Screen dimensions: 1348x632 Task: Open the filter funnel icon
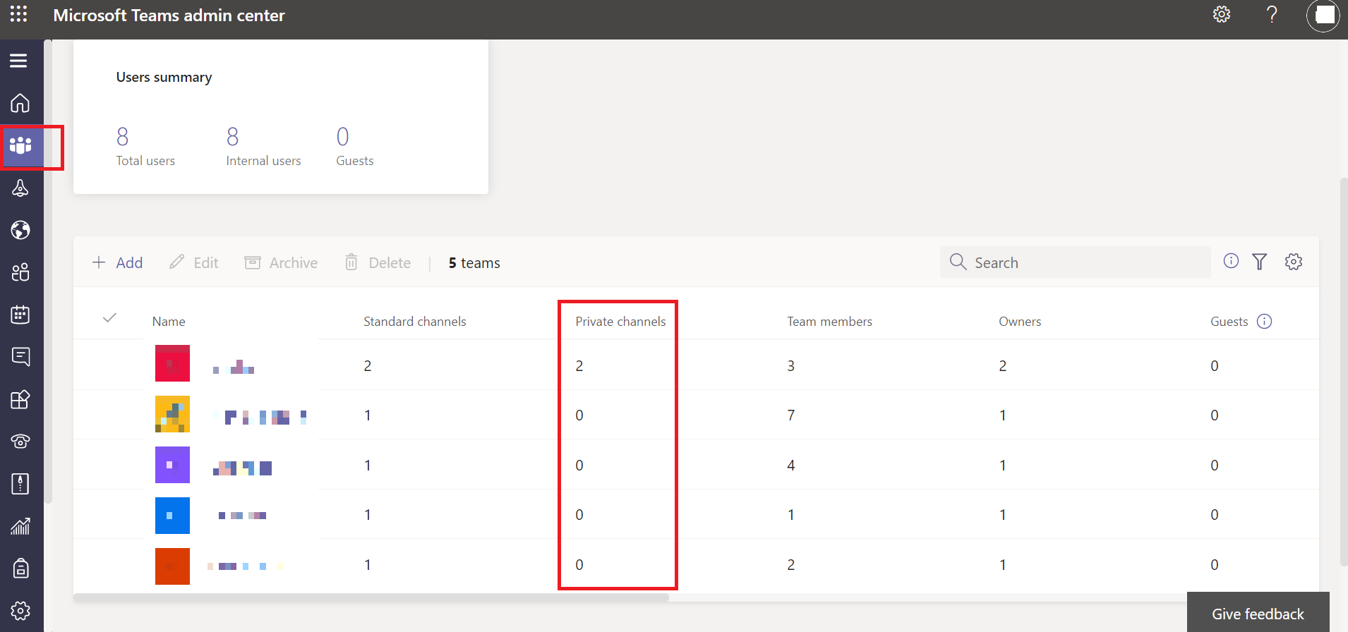pyautogui.click(x=1260, y=262)
